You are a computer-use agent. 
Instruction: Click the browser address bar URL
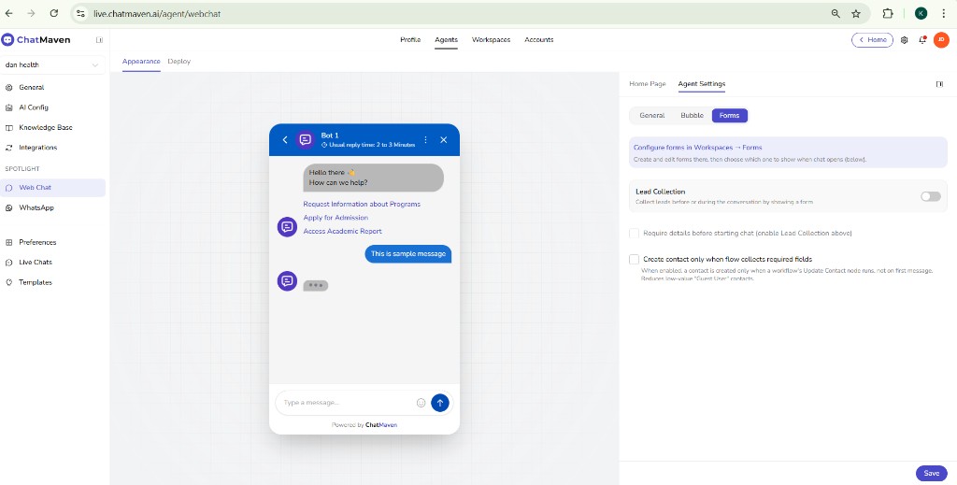[157, 13]
